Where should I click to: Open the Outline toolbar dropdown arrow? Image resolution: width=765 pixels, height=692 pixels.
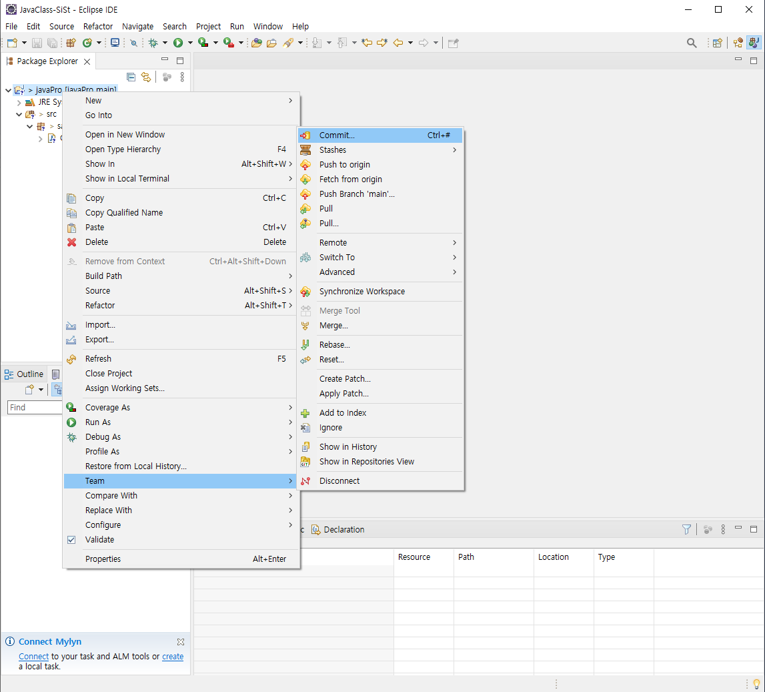pos(41,390)
